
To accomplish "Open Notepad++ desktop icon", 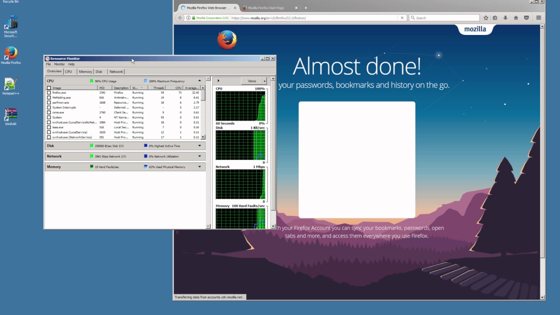I will [10, 87].
